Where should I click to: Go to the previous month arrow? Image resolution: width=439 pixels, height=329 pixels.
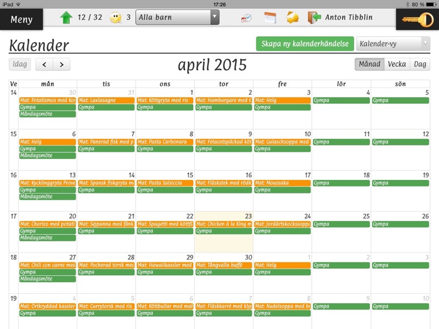[x=44, y=64]
